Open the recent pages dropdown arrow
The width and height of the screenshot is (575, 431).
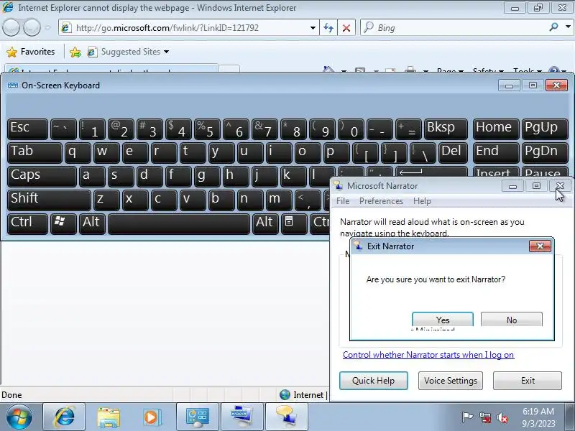(x=47, y=28)
